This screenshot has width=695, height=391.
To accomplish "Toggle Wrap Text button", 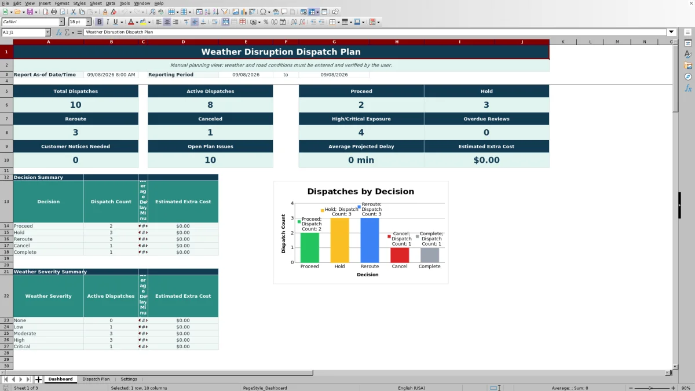I will [x=214, y=22].
